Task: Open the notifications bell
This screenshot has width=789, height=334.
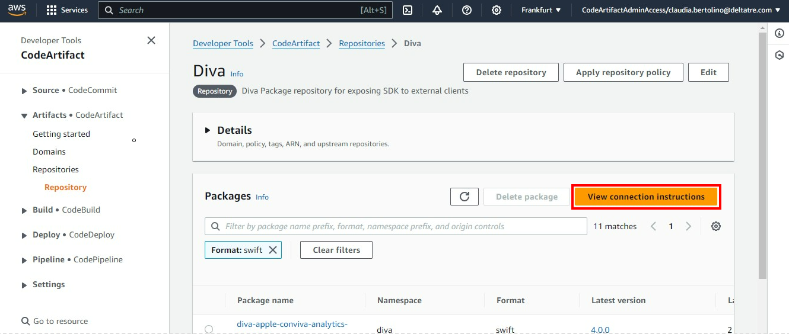Action: (437, 10)
